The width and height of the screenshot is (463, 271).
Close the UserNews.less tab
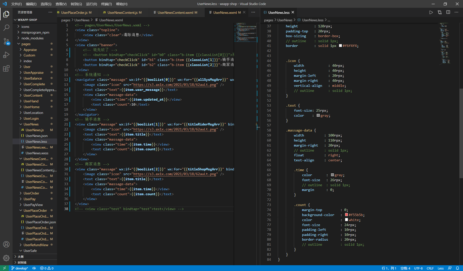(x=293, y=12)
